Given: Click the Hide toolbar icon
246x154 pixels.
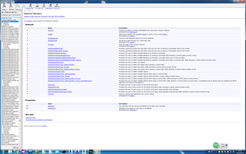Looking at the screenshot, I should coord(4,6).
